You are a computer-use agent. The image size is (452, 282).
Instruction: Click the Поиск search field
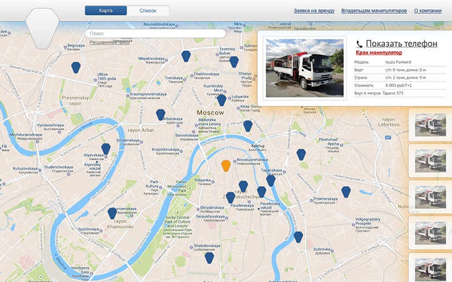[x=155, y=33]
